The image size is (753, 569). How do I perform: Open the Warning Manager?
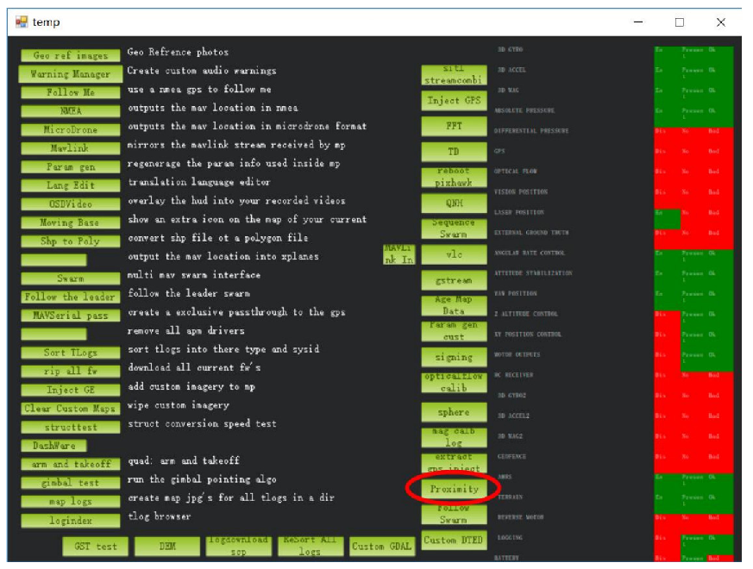(70, 74)
